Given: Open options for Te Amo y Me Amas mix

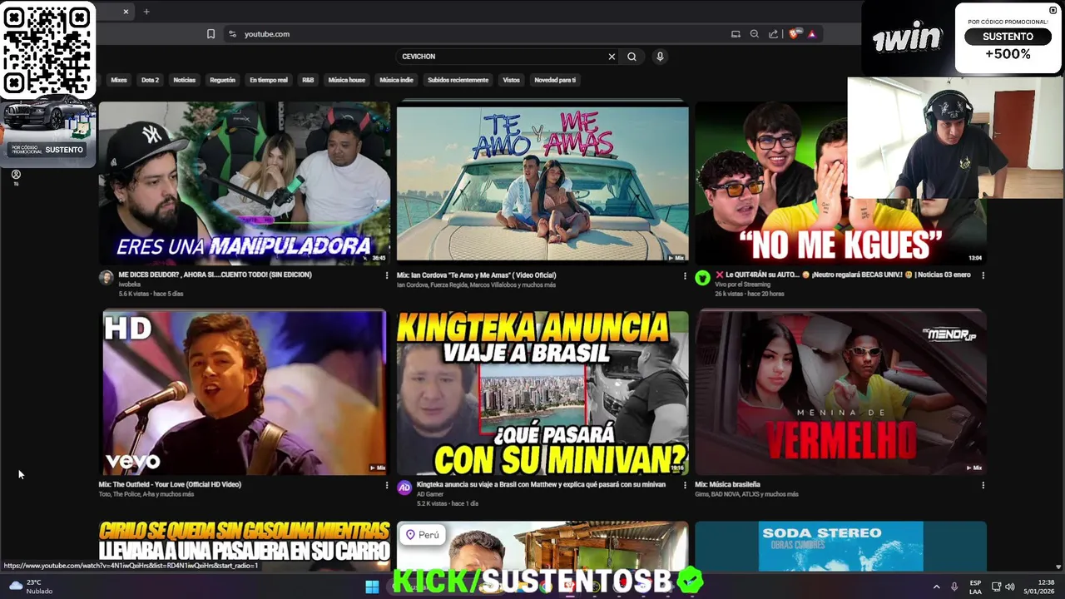Looking at the screenshot, I should 685,275.
